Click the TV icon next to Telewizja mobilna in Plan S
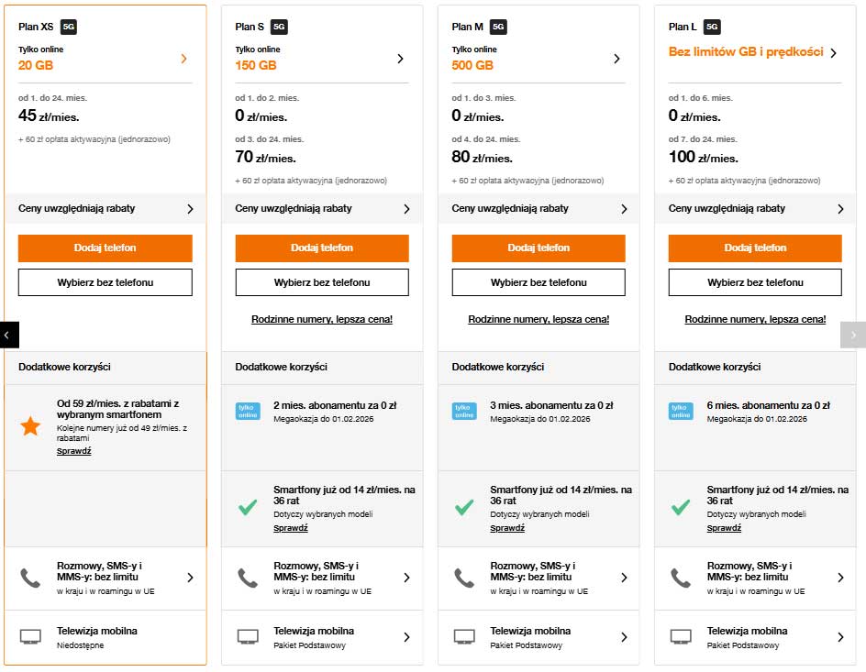 247,635
